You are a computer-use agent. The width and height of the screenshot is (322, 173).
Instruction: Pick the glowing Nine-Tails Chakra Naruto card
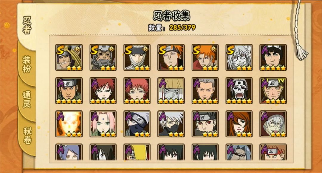[69, 124]
